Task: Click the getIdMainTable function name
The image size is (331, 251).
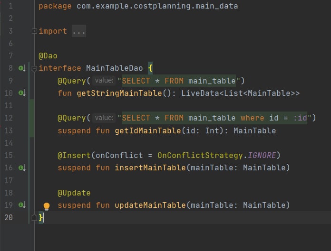Action: click(x=148, y=130)
